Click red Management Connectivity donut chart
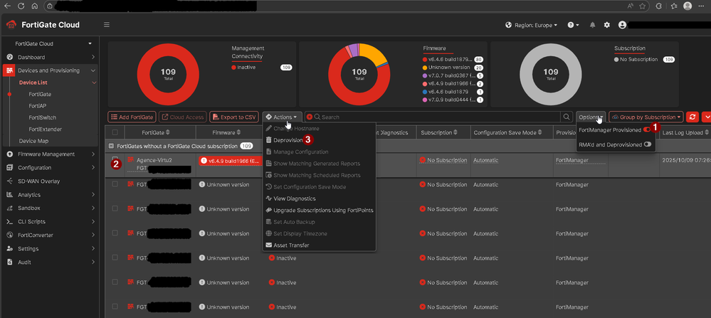The image size is (711, 318). (x=168, y=74)
